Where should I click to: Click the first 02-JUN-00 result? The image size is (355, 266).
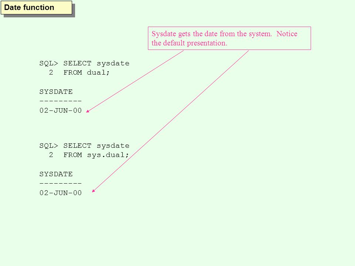point(60,110)
